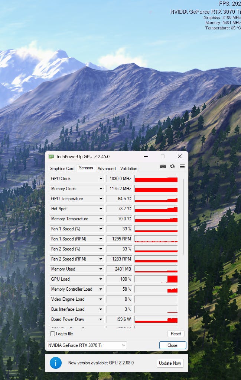Screen dimensions: 241x380
Task: Open the Advanced tab
Action: pyautogui.click(x=107, y=169)
